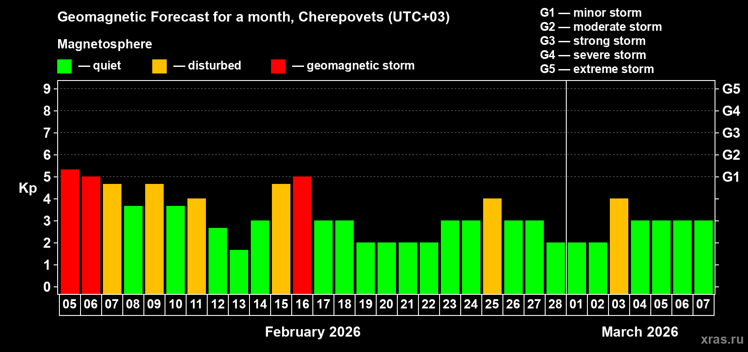Click the '— geomagnetic storm' legend label
The width and height of the screenshot is (748, 352).
[353, 66]
